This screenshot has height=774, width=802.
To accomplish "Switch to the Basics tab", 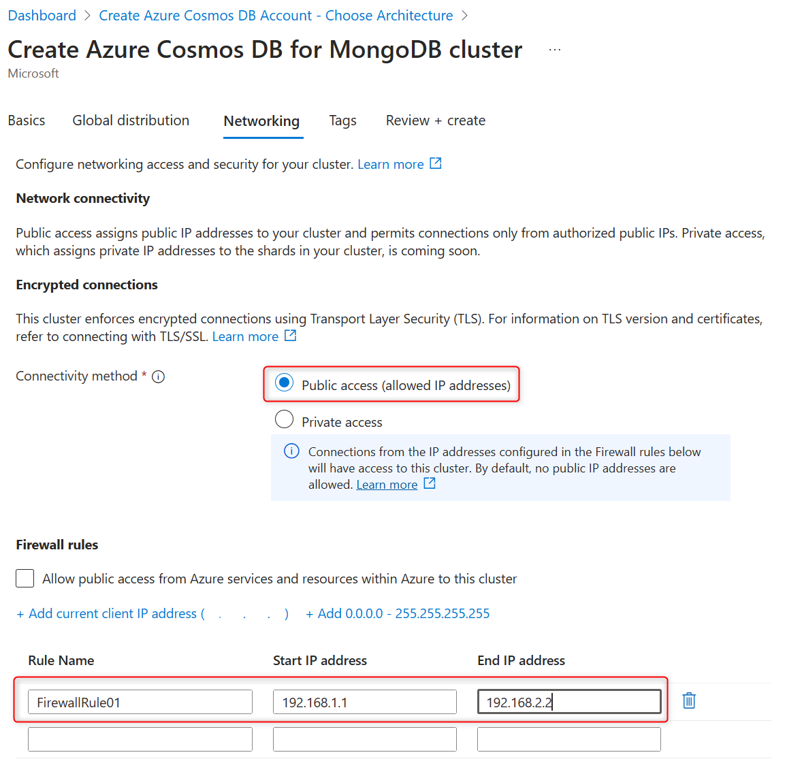I will coord(26,120).
